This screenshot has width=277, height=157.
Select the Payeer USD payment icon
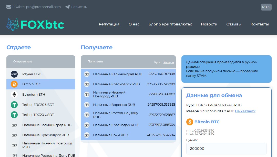tap(14, 74)
